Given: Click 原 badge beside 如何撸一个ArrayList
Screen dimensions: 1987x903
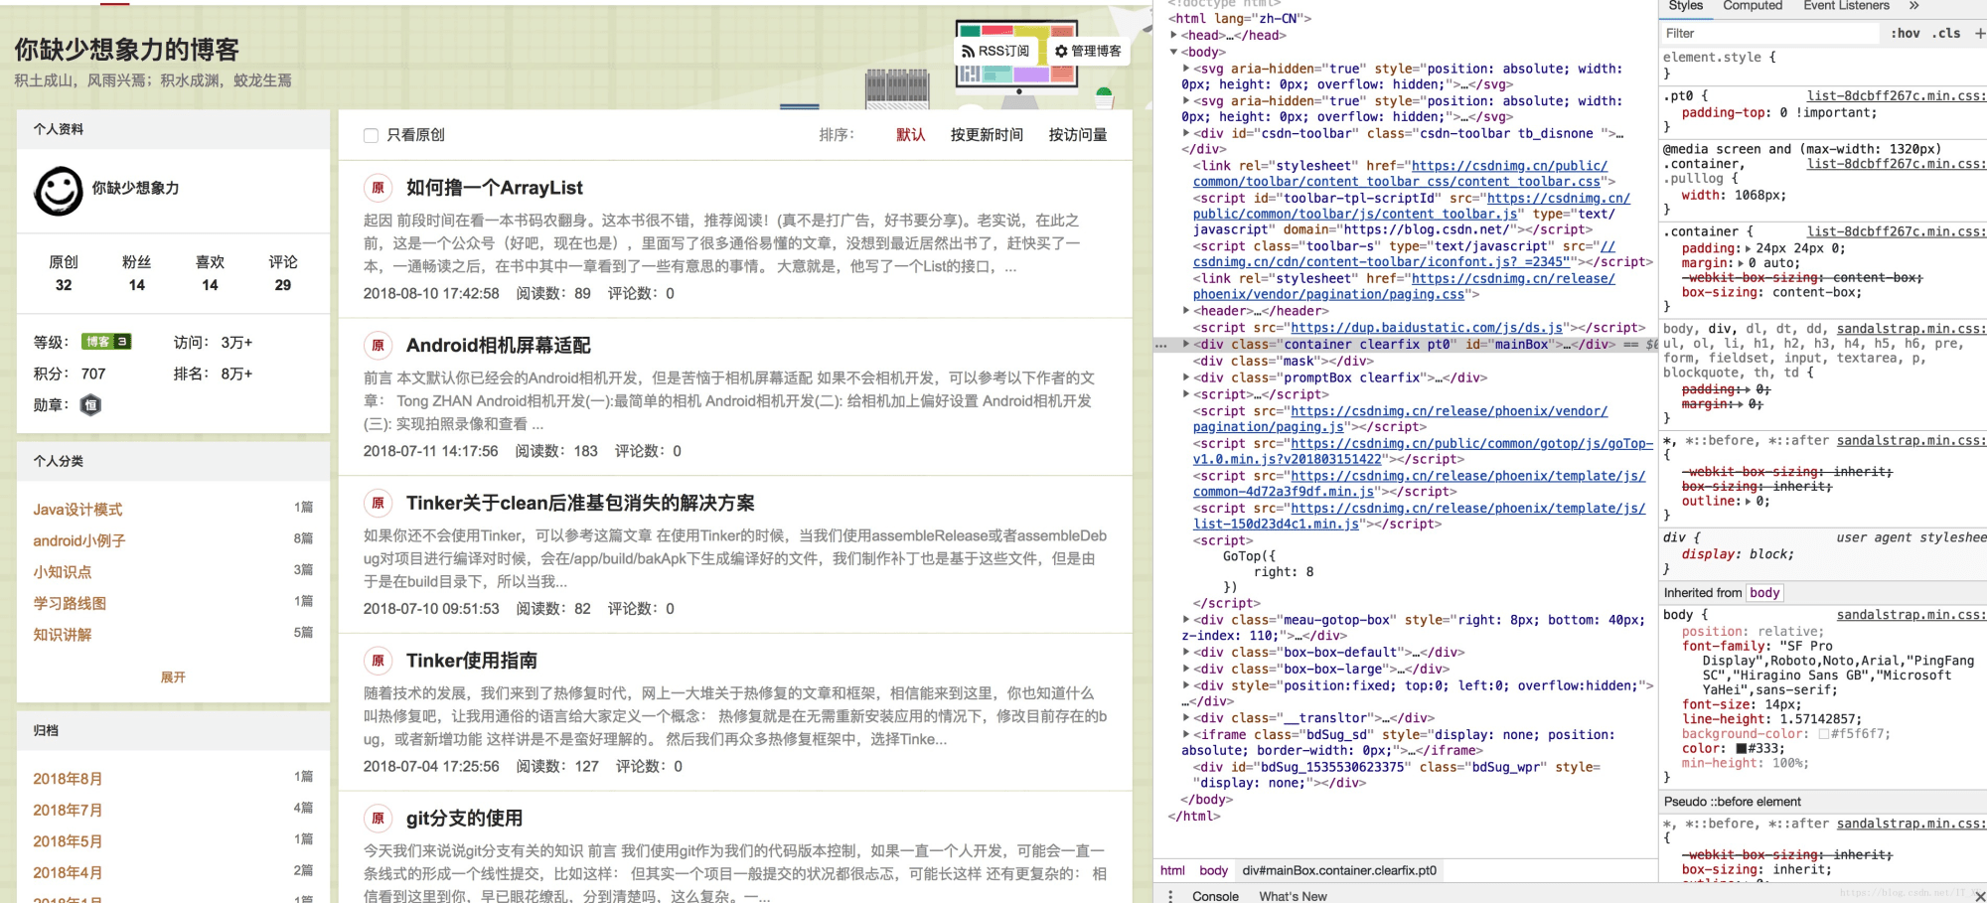Looking at the screenshot, I should [x=378, y=188].
